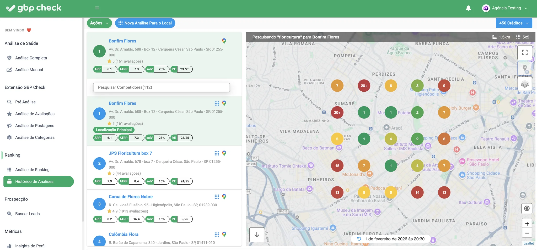The image size is (537, 250).
Task: Go to Análise de Ranking menu item
Action: click(x=32, y=170)
